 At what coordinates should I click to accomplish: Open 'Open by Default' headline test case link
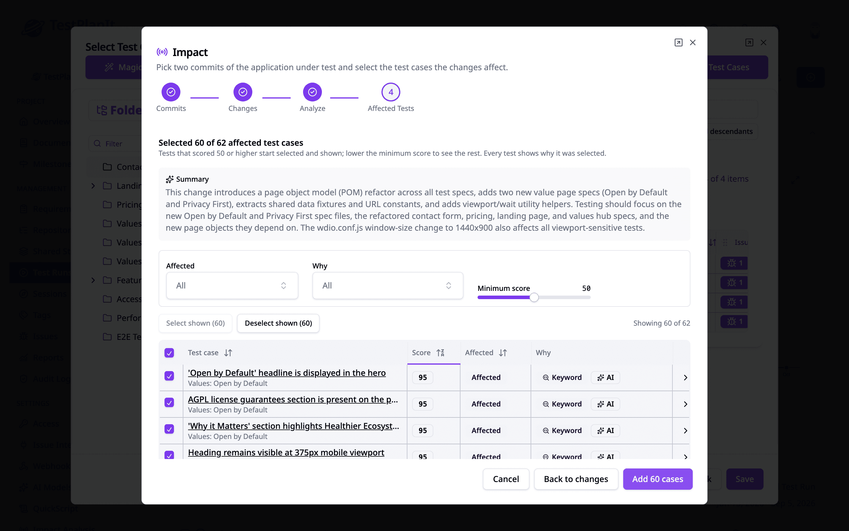pos(287,373)
